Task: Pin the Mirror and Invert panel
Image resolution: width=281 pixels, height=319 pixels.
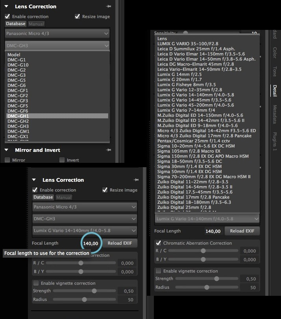Action: point(109,150)
